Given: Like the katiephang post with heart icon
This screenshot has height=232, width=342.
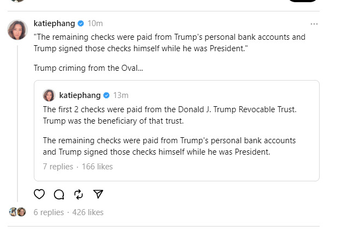Looking at the screenshot, I should (x=39, y=194).
